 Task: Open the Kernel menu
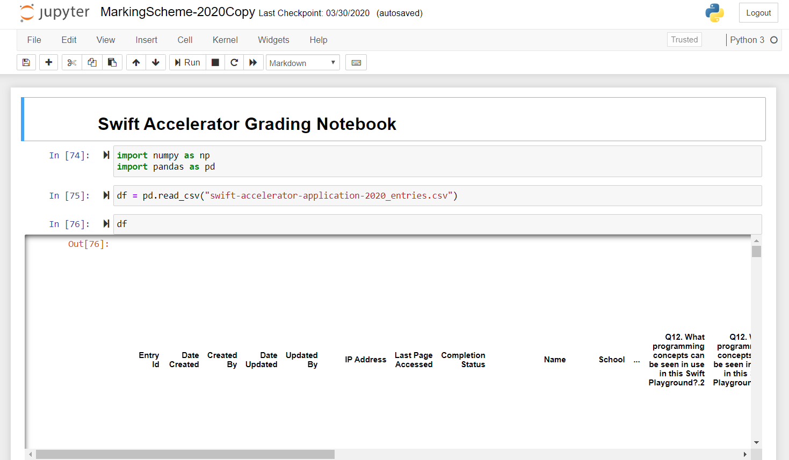pos(225,40)
